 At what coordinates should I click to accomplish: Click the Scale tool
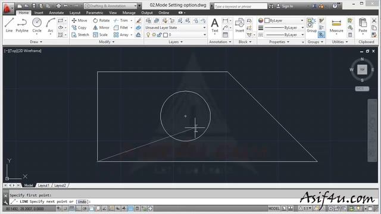[x=100, y=34]
